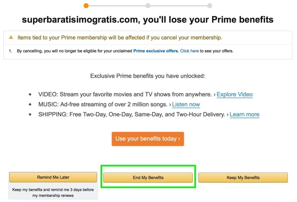
Task: Click the 'remind me 3 days before' note
Action: click(x=53, y=192)
